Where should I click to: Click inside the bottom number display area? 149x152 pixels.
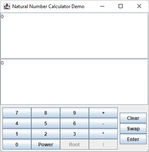click(74, 82)
